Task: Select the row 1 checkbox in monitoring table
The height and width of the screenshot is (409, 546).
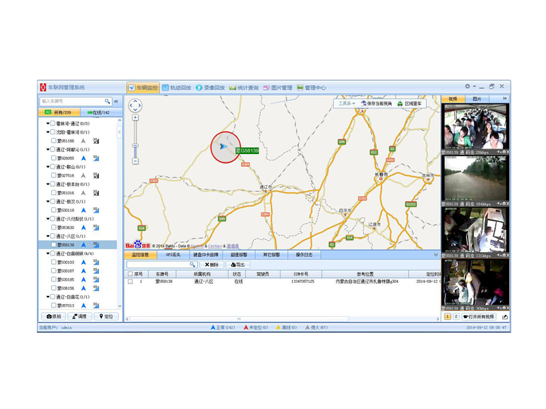Action: click(130, 282)
